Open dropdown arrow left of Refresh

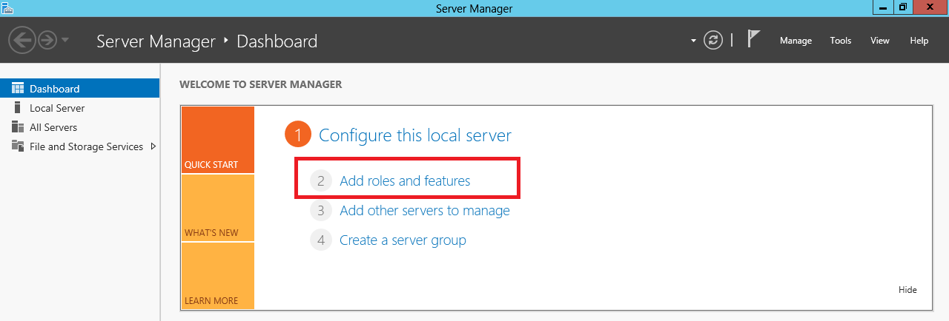[693, 41]
